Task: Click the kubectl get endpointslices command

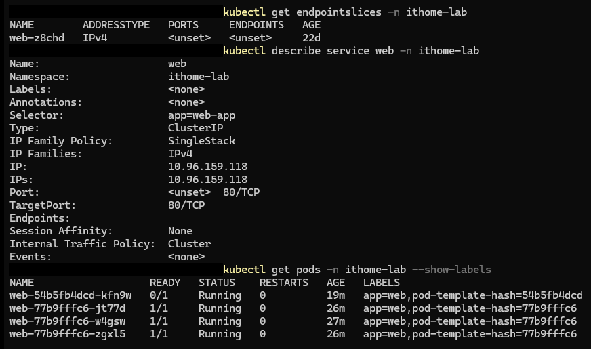Action: [x=345, y=12]
